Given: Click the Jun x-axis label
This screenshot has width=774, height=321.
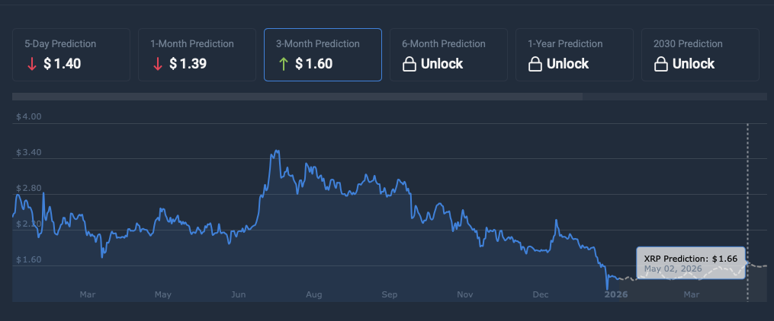Looking at the screenshot, I should coord(239,294).
